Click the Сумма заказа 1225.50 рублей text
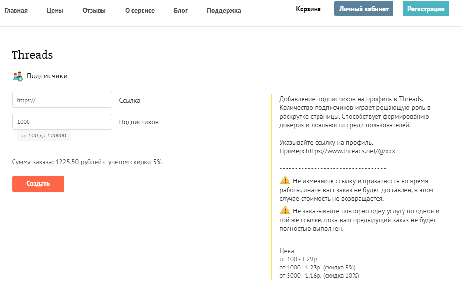 [x=87, y=162]
